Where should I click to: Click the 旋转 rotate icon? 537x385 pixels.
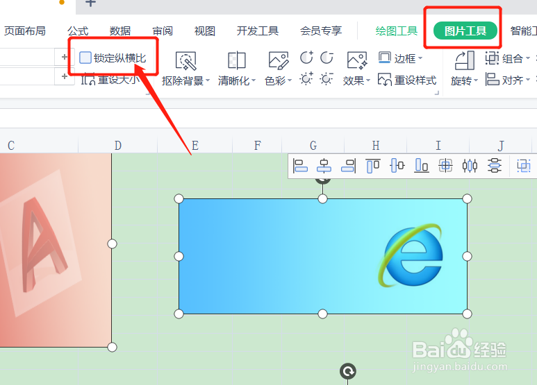(464, 60)
